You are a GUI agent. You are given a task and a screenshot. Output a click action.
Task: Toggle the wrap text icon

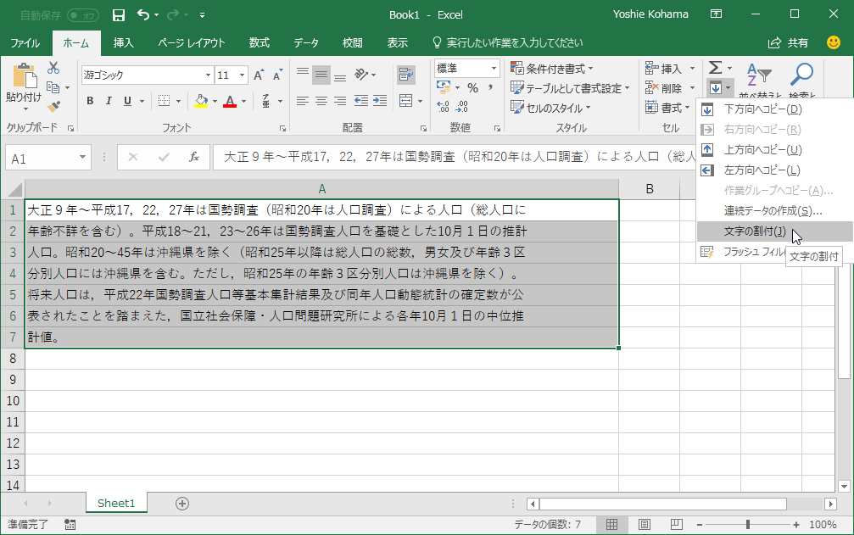pyautogui.click(x=406, y=75)
